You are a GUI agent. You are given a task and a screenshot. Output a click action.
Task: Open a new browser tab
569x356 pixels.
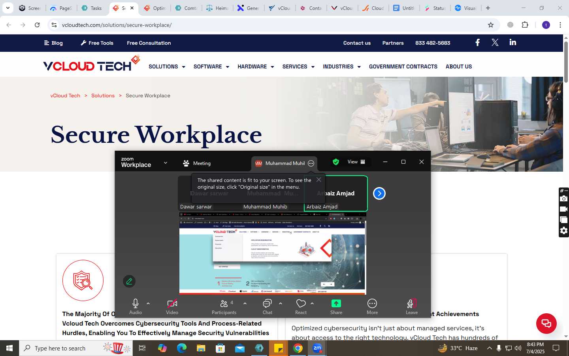pyautogui.click(x=488, y=8)
